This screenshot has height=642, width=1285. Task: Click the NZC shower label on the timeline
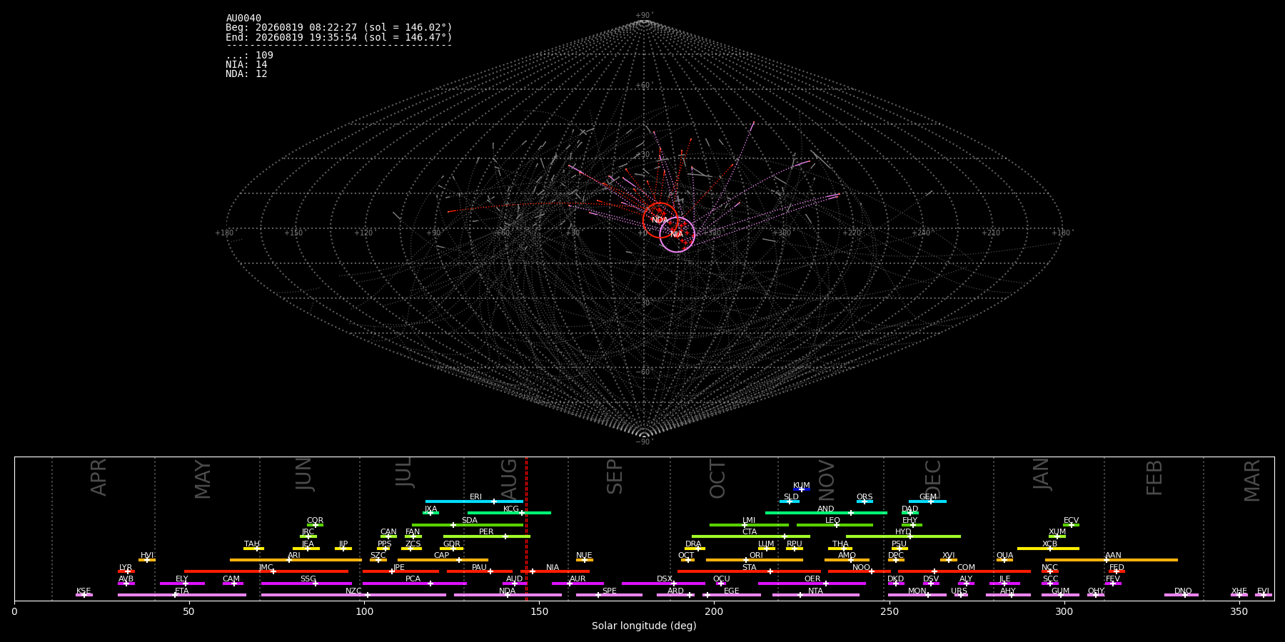353,591
